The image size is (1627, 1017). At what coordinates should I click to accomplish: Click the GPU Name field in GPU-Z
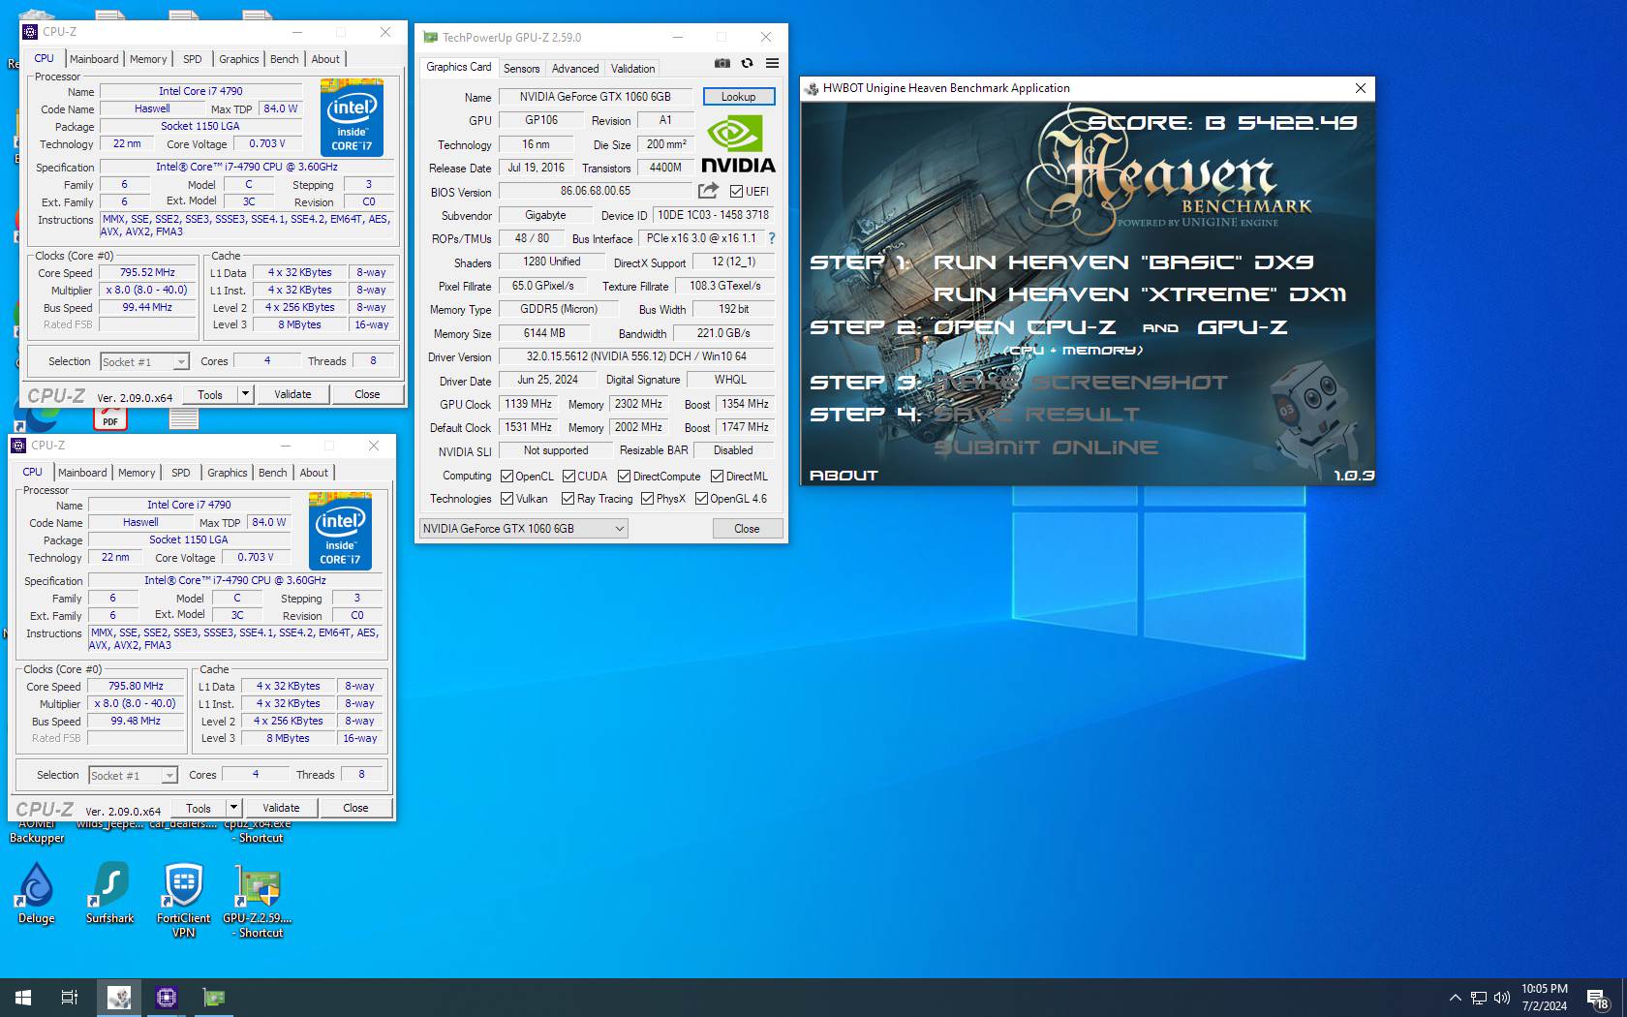pyautogui.click(x=595, y=97)
